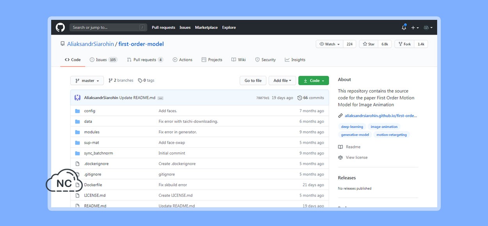Open the Pull requests tab with 4
Screen dimensions: 488x226
(145, 60)
